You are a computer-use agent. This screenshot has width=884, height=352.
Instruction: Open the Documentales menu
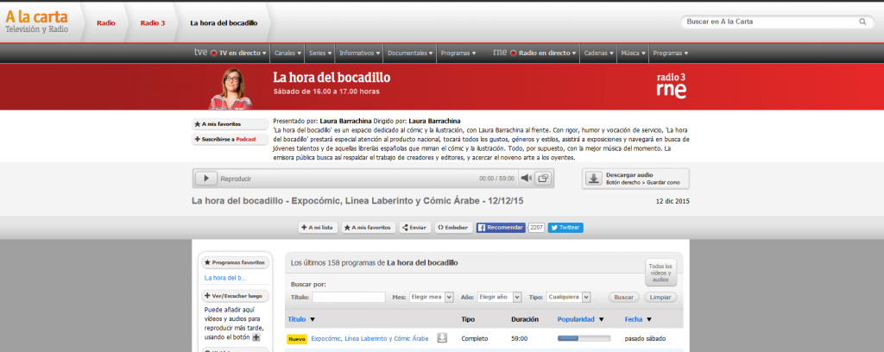coord(410,53)
